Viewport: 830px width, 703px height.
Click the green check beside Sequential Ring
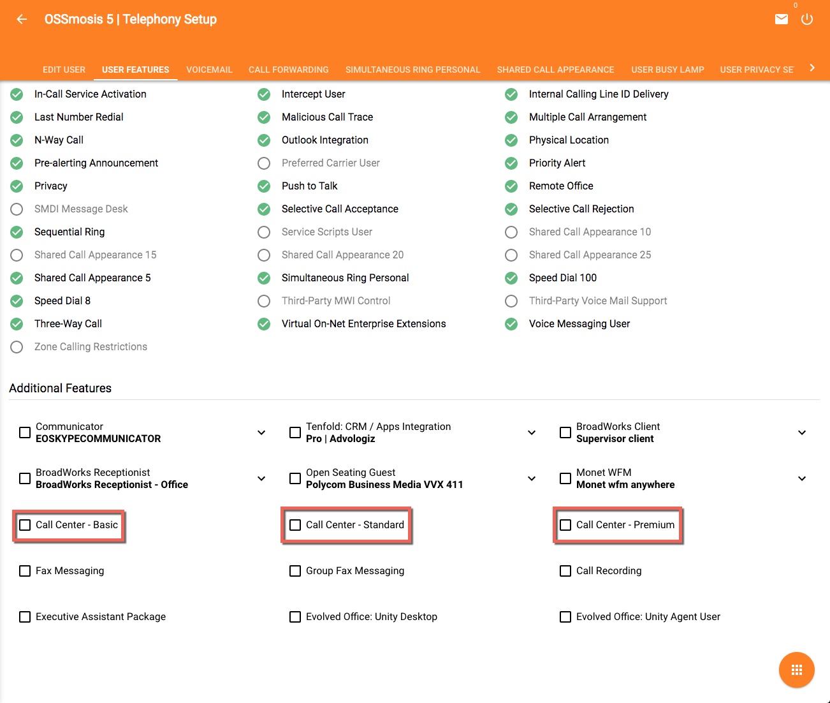[17, 232]
